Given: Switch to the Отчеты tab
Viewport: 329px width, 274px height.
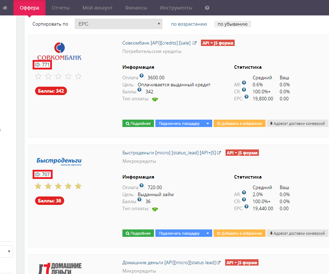Looking at the screenshot, I should click(61, 8).
